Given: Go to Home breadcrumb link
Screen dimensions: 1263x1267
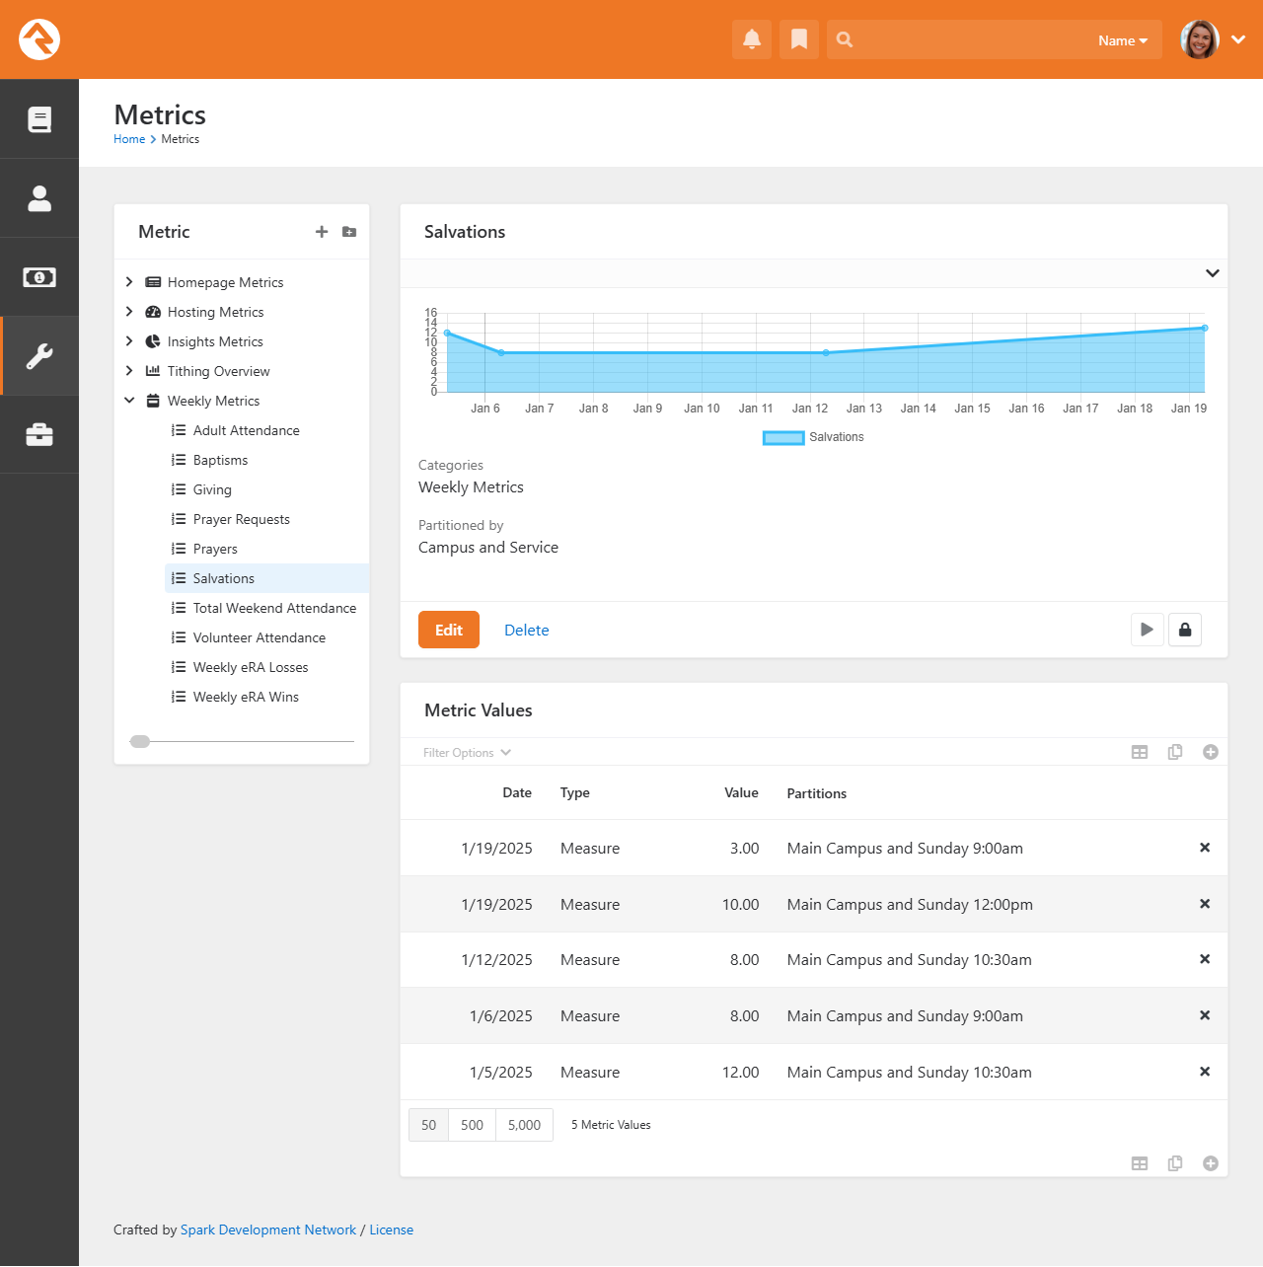Looking at the screenshot, I should [x=129, y=139].
